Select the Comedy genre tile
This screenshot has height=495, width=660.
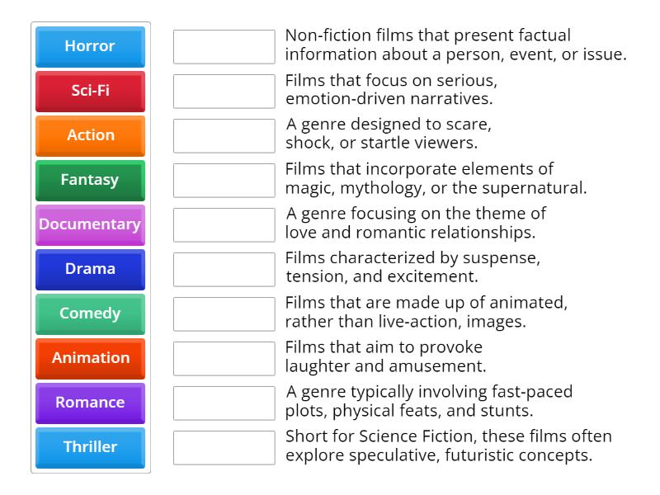(x=90, y=313)
